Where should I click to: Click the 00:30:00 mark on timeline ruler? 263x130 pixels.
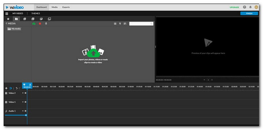click(79, 87)
